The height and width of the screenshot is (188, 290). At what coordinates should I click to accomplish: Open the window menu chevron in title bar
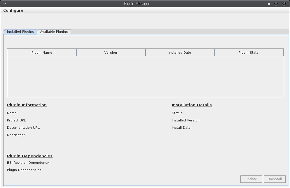tap(5, 4)
